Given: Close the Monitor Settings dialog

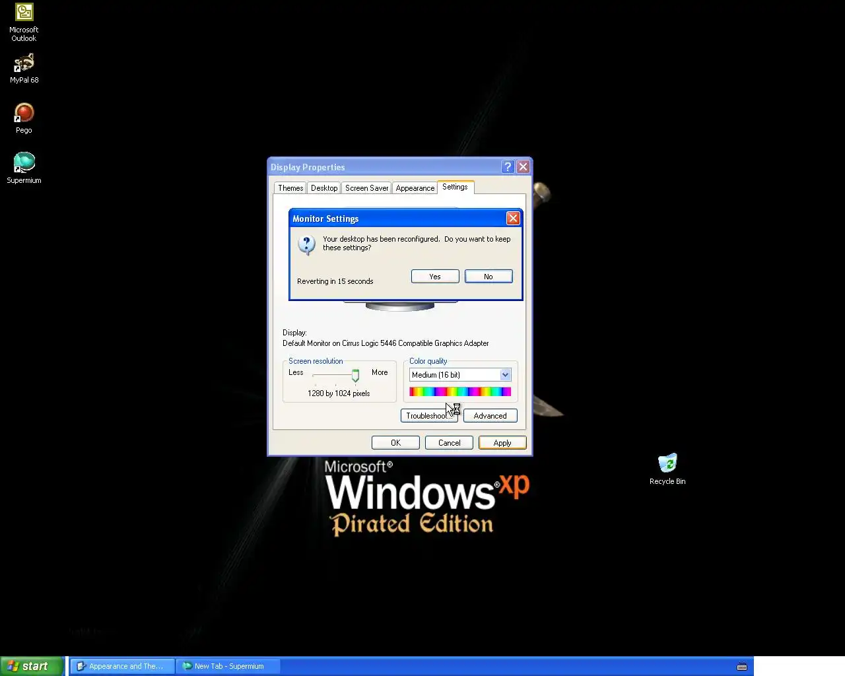Looking at the screenshot, I should [x=513, y=219].
